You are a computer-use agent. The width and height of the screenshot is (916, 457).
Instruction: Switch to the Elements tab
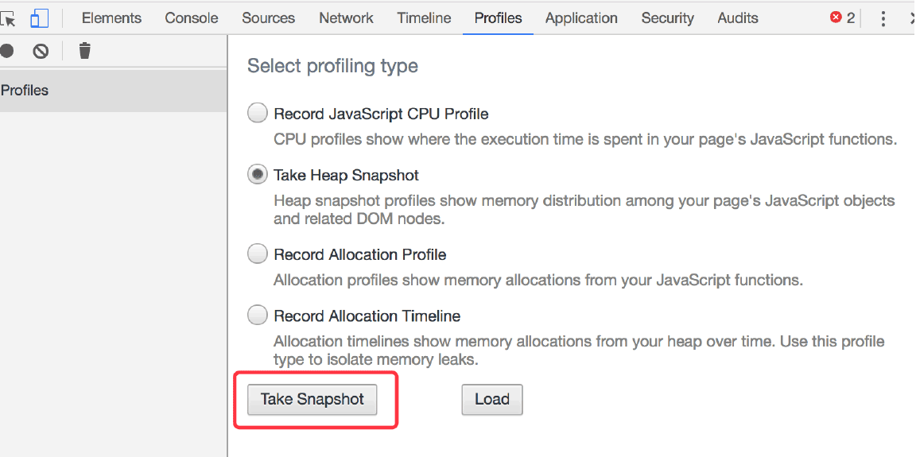coord(111,18)
